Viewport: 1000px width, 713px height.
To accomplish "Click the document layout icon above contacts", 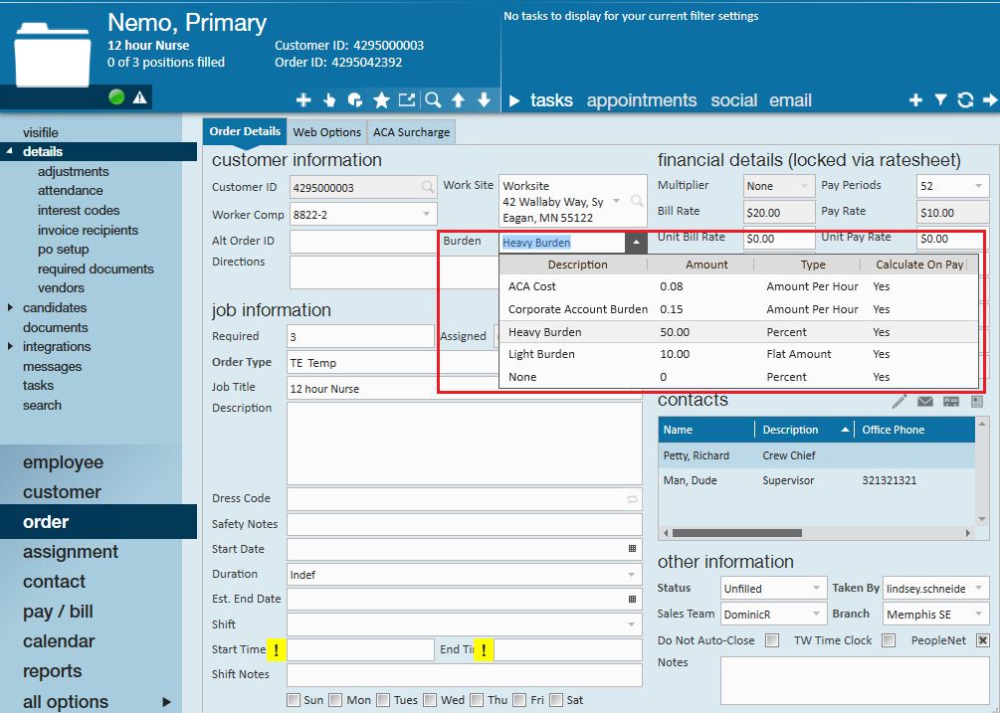I will click(976, 402).
